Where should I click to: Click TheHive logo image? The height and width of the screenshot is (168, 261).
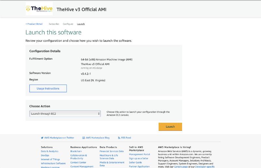(x=39, y=9)
